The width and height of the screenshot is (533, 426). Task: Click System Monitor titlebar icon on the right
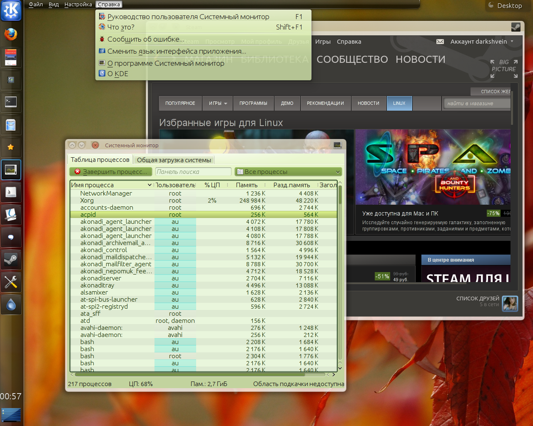coord(338,145)
